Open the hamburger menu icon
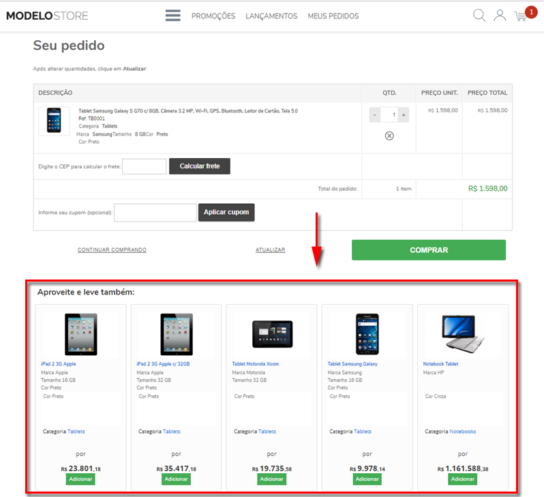The image size is (544, 497). point(172,16)
